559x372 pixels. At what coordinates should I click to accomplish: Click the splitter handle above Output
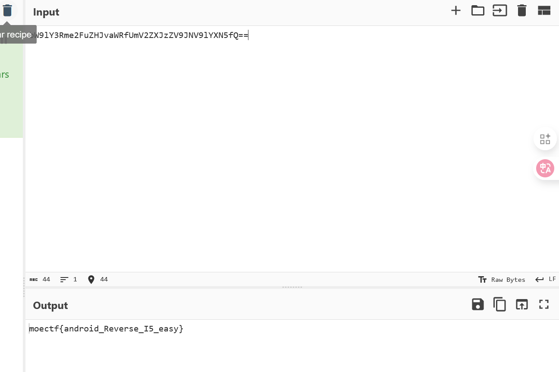292,287
